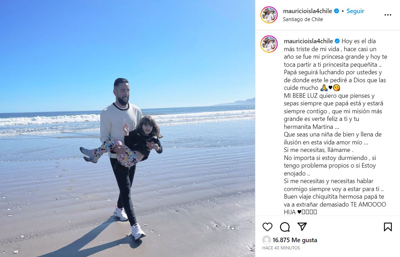View the 16.875 Me gusta likes list
The width and height of the screenshot is (400, 257).
click(295, 240)
